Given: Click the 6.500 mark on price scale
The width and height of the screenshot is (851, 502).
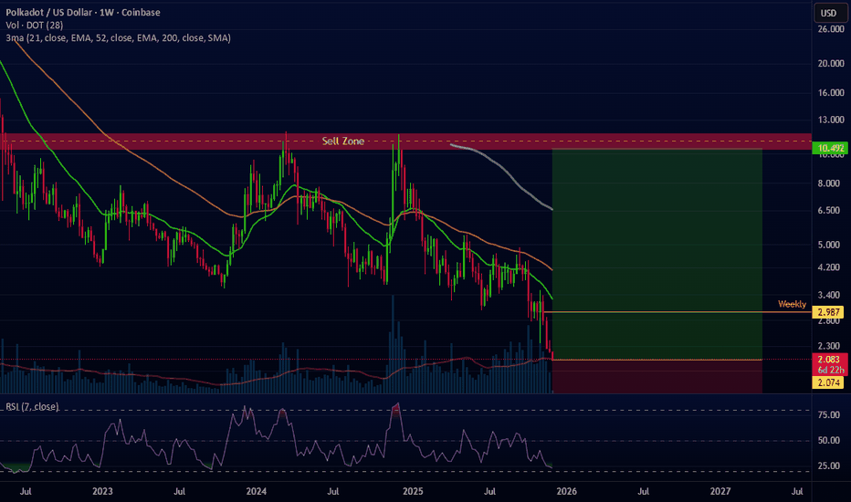Looking at the screenshot, I should click(830, 211).
